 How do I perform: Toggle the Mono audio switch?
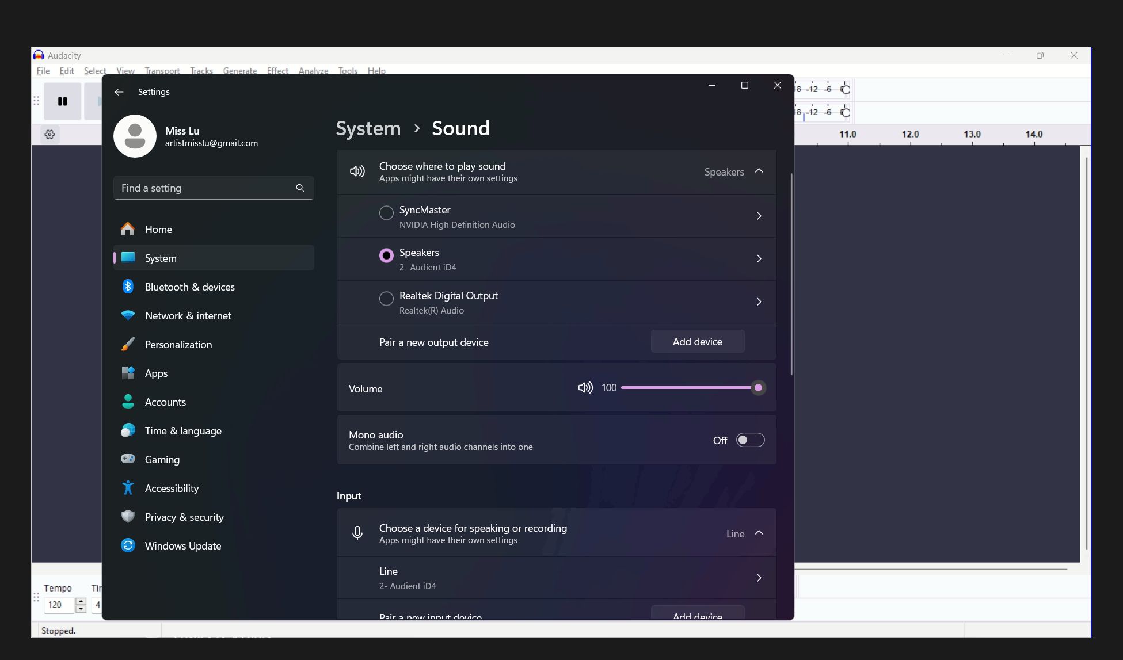pos(750,440)
